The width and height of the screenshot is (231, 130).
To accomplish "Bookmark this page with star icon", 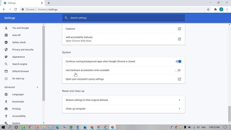I will pyautogui.click(x=208, y=9).
